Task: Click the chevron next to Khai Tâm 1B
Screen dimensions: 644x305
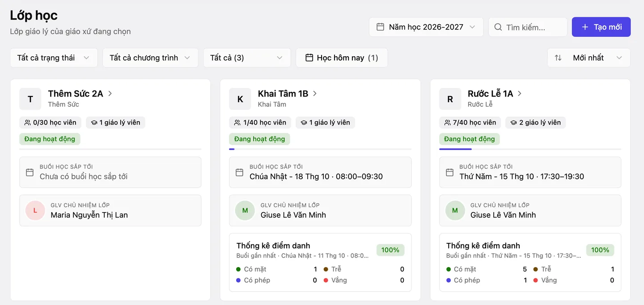Action: [x=315, y=93]
